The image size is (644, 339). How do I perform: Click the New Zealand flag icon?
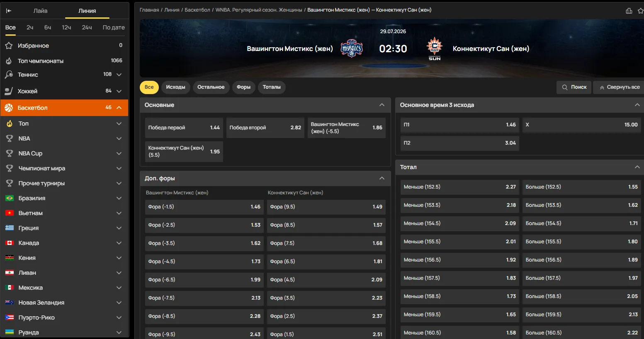point(10,303)
